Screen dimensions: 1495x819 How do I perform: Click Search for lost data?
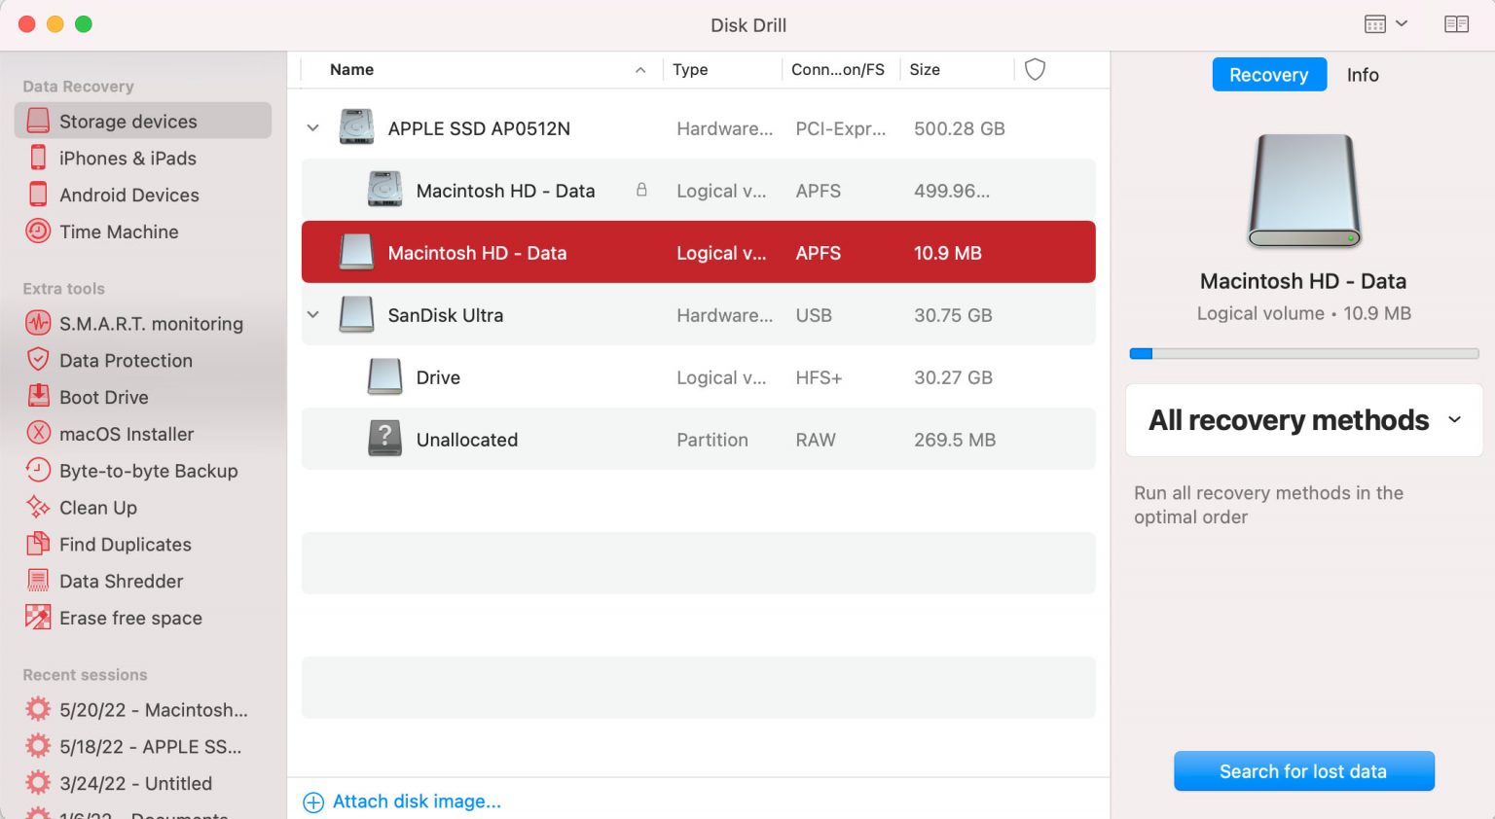click(x=1303, y=770)
